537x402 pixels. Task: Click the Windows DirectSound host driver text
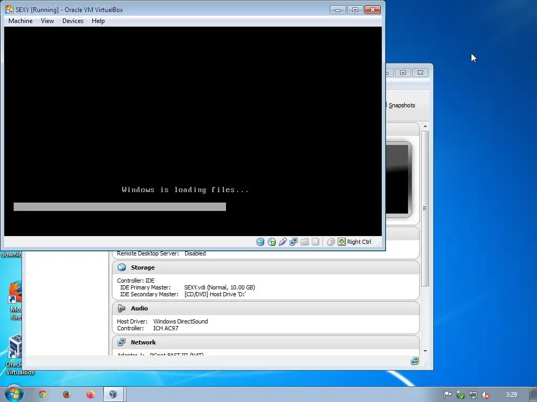(180, 321)
